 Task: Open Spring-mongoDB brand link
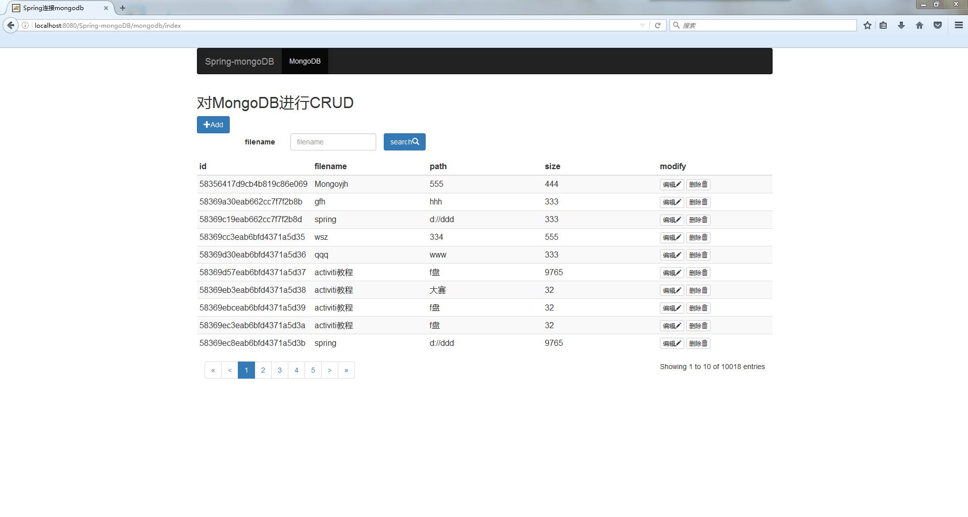pyautogui.click(x=239, y=61)
